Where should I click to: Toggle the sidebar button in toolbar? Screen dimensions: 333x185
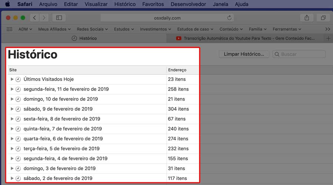pyautogui.click(x=59, y=18)
